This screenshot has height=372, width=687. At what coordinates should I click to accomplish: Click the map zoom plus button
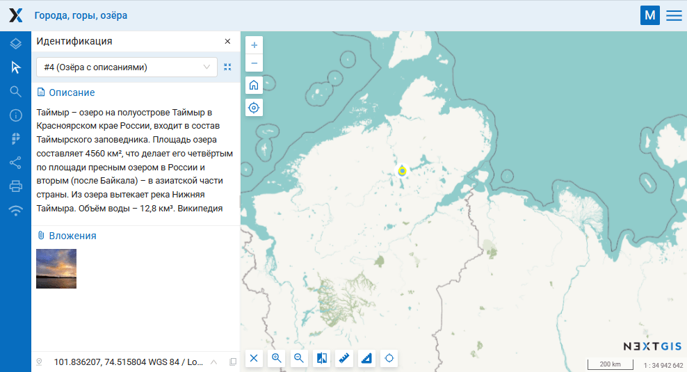(254, 45)
